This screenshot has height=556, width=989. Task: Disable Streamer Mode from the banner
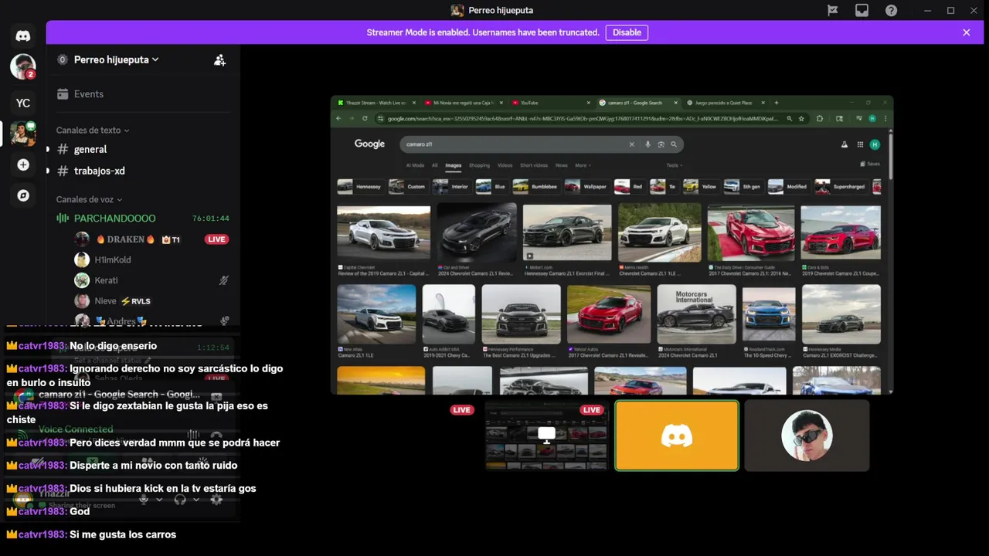coord(627,32)
